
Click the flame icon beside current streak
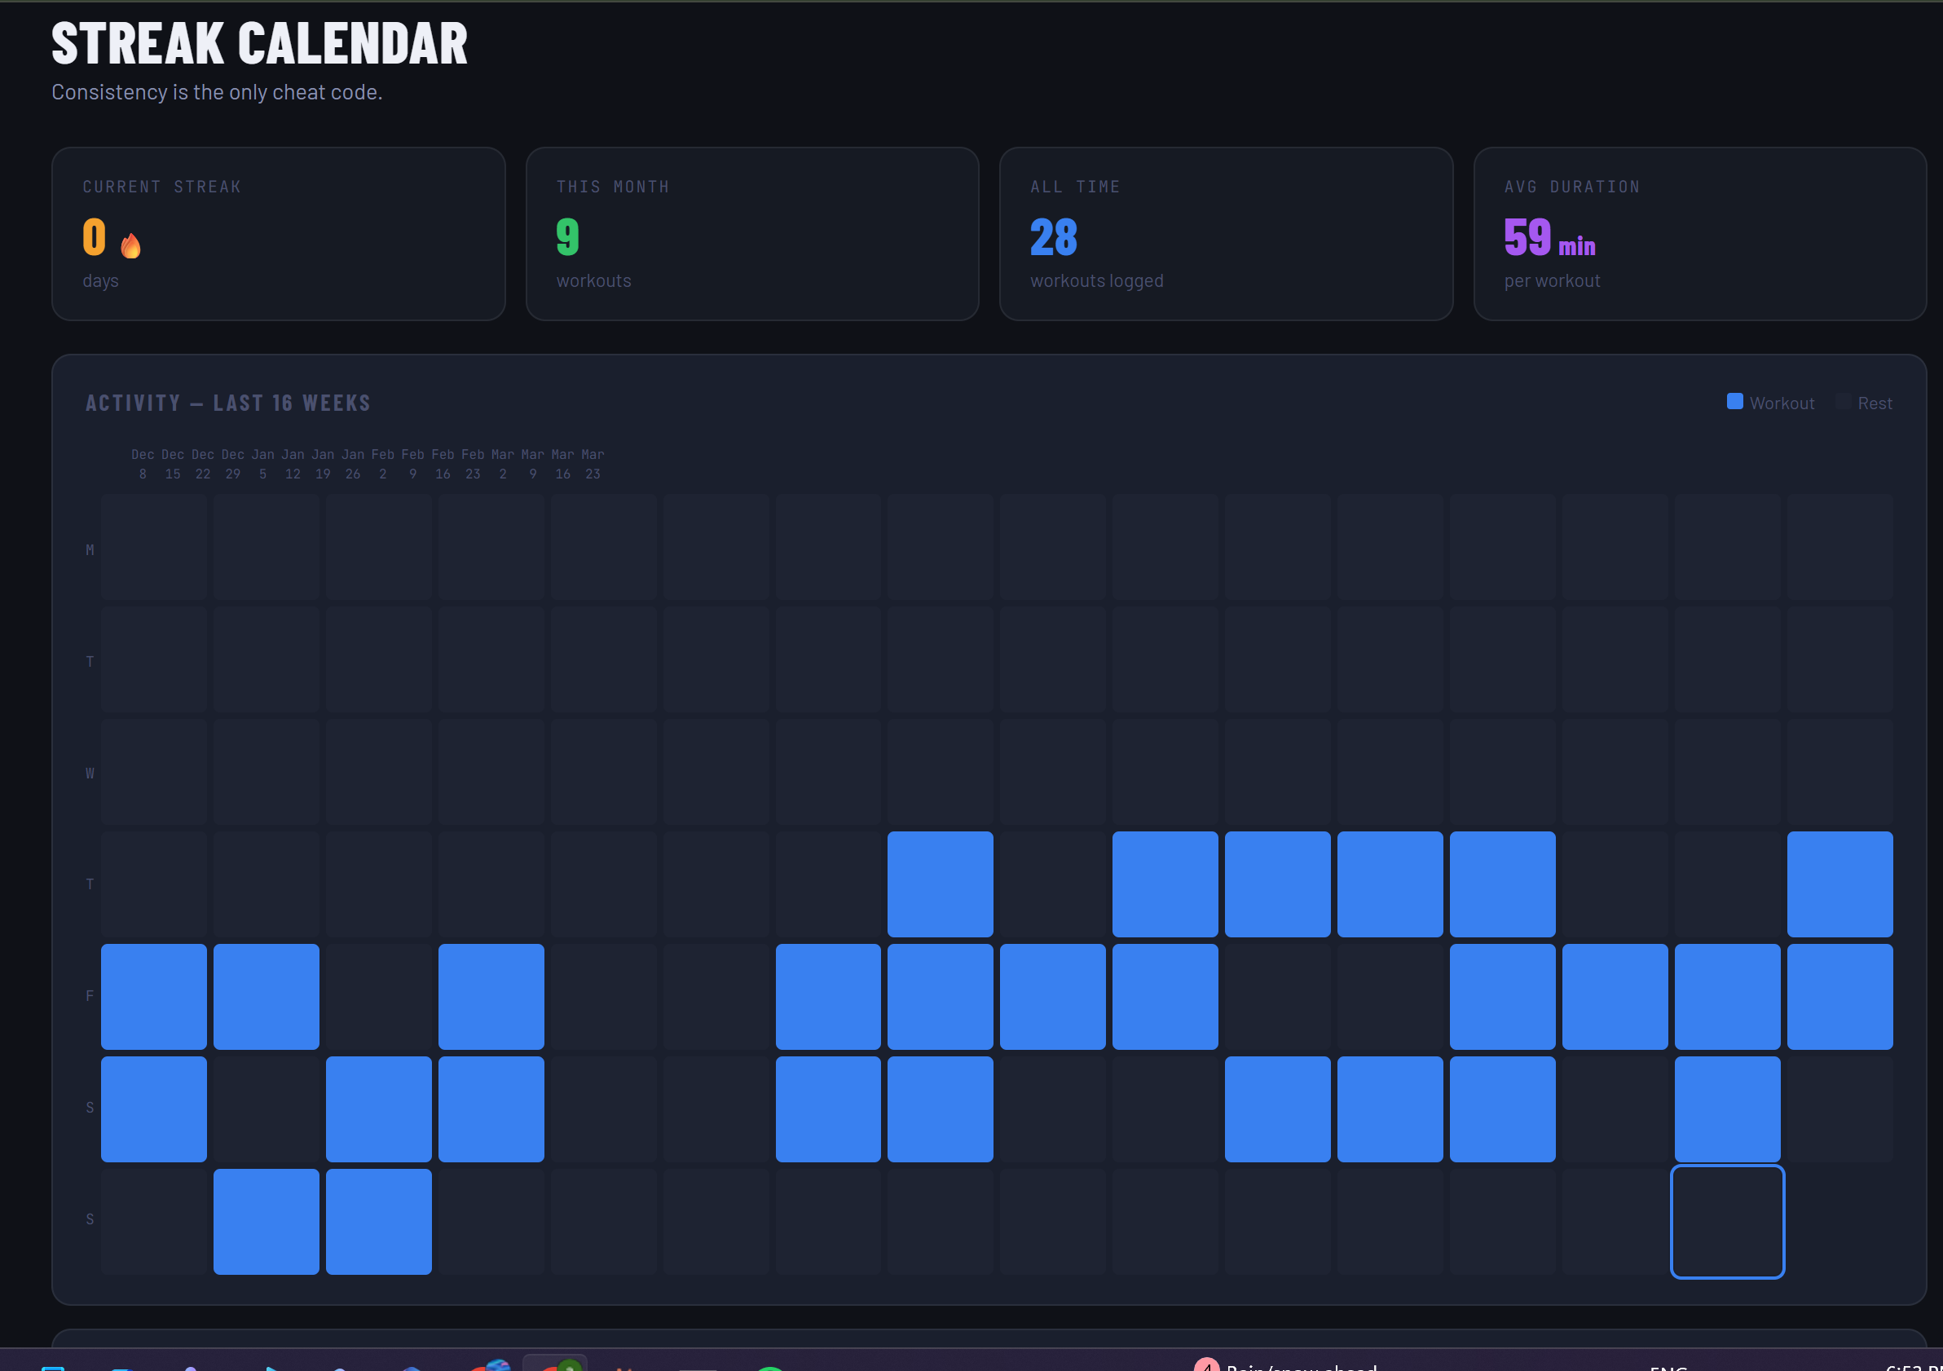pos(130,245)
